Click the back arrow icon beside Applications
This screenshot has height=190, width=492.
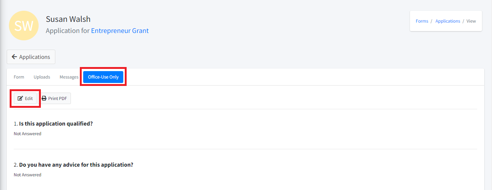[x=14, y=57]
